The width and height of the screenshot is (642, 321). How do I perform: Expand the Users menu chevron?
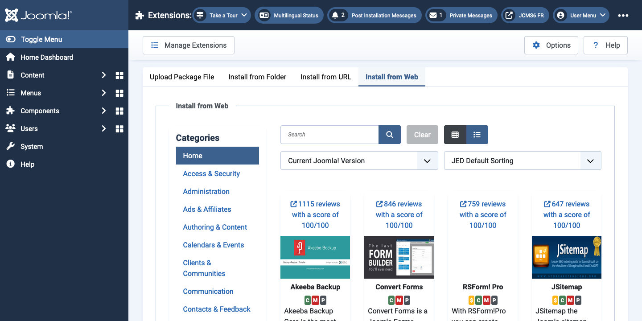point(103,129)
